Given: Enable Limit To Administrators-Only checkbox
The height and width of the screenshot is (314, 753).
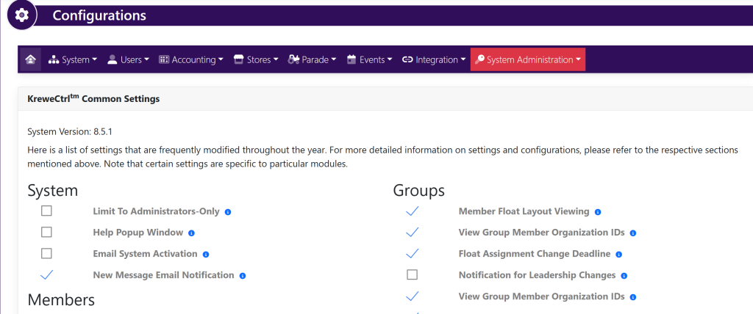Looking at the screenshot, I should (46, 211).
